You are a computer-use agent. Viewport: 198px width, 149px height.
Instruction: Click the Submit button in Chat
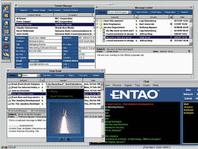click(x=188, y=98)
